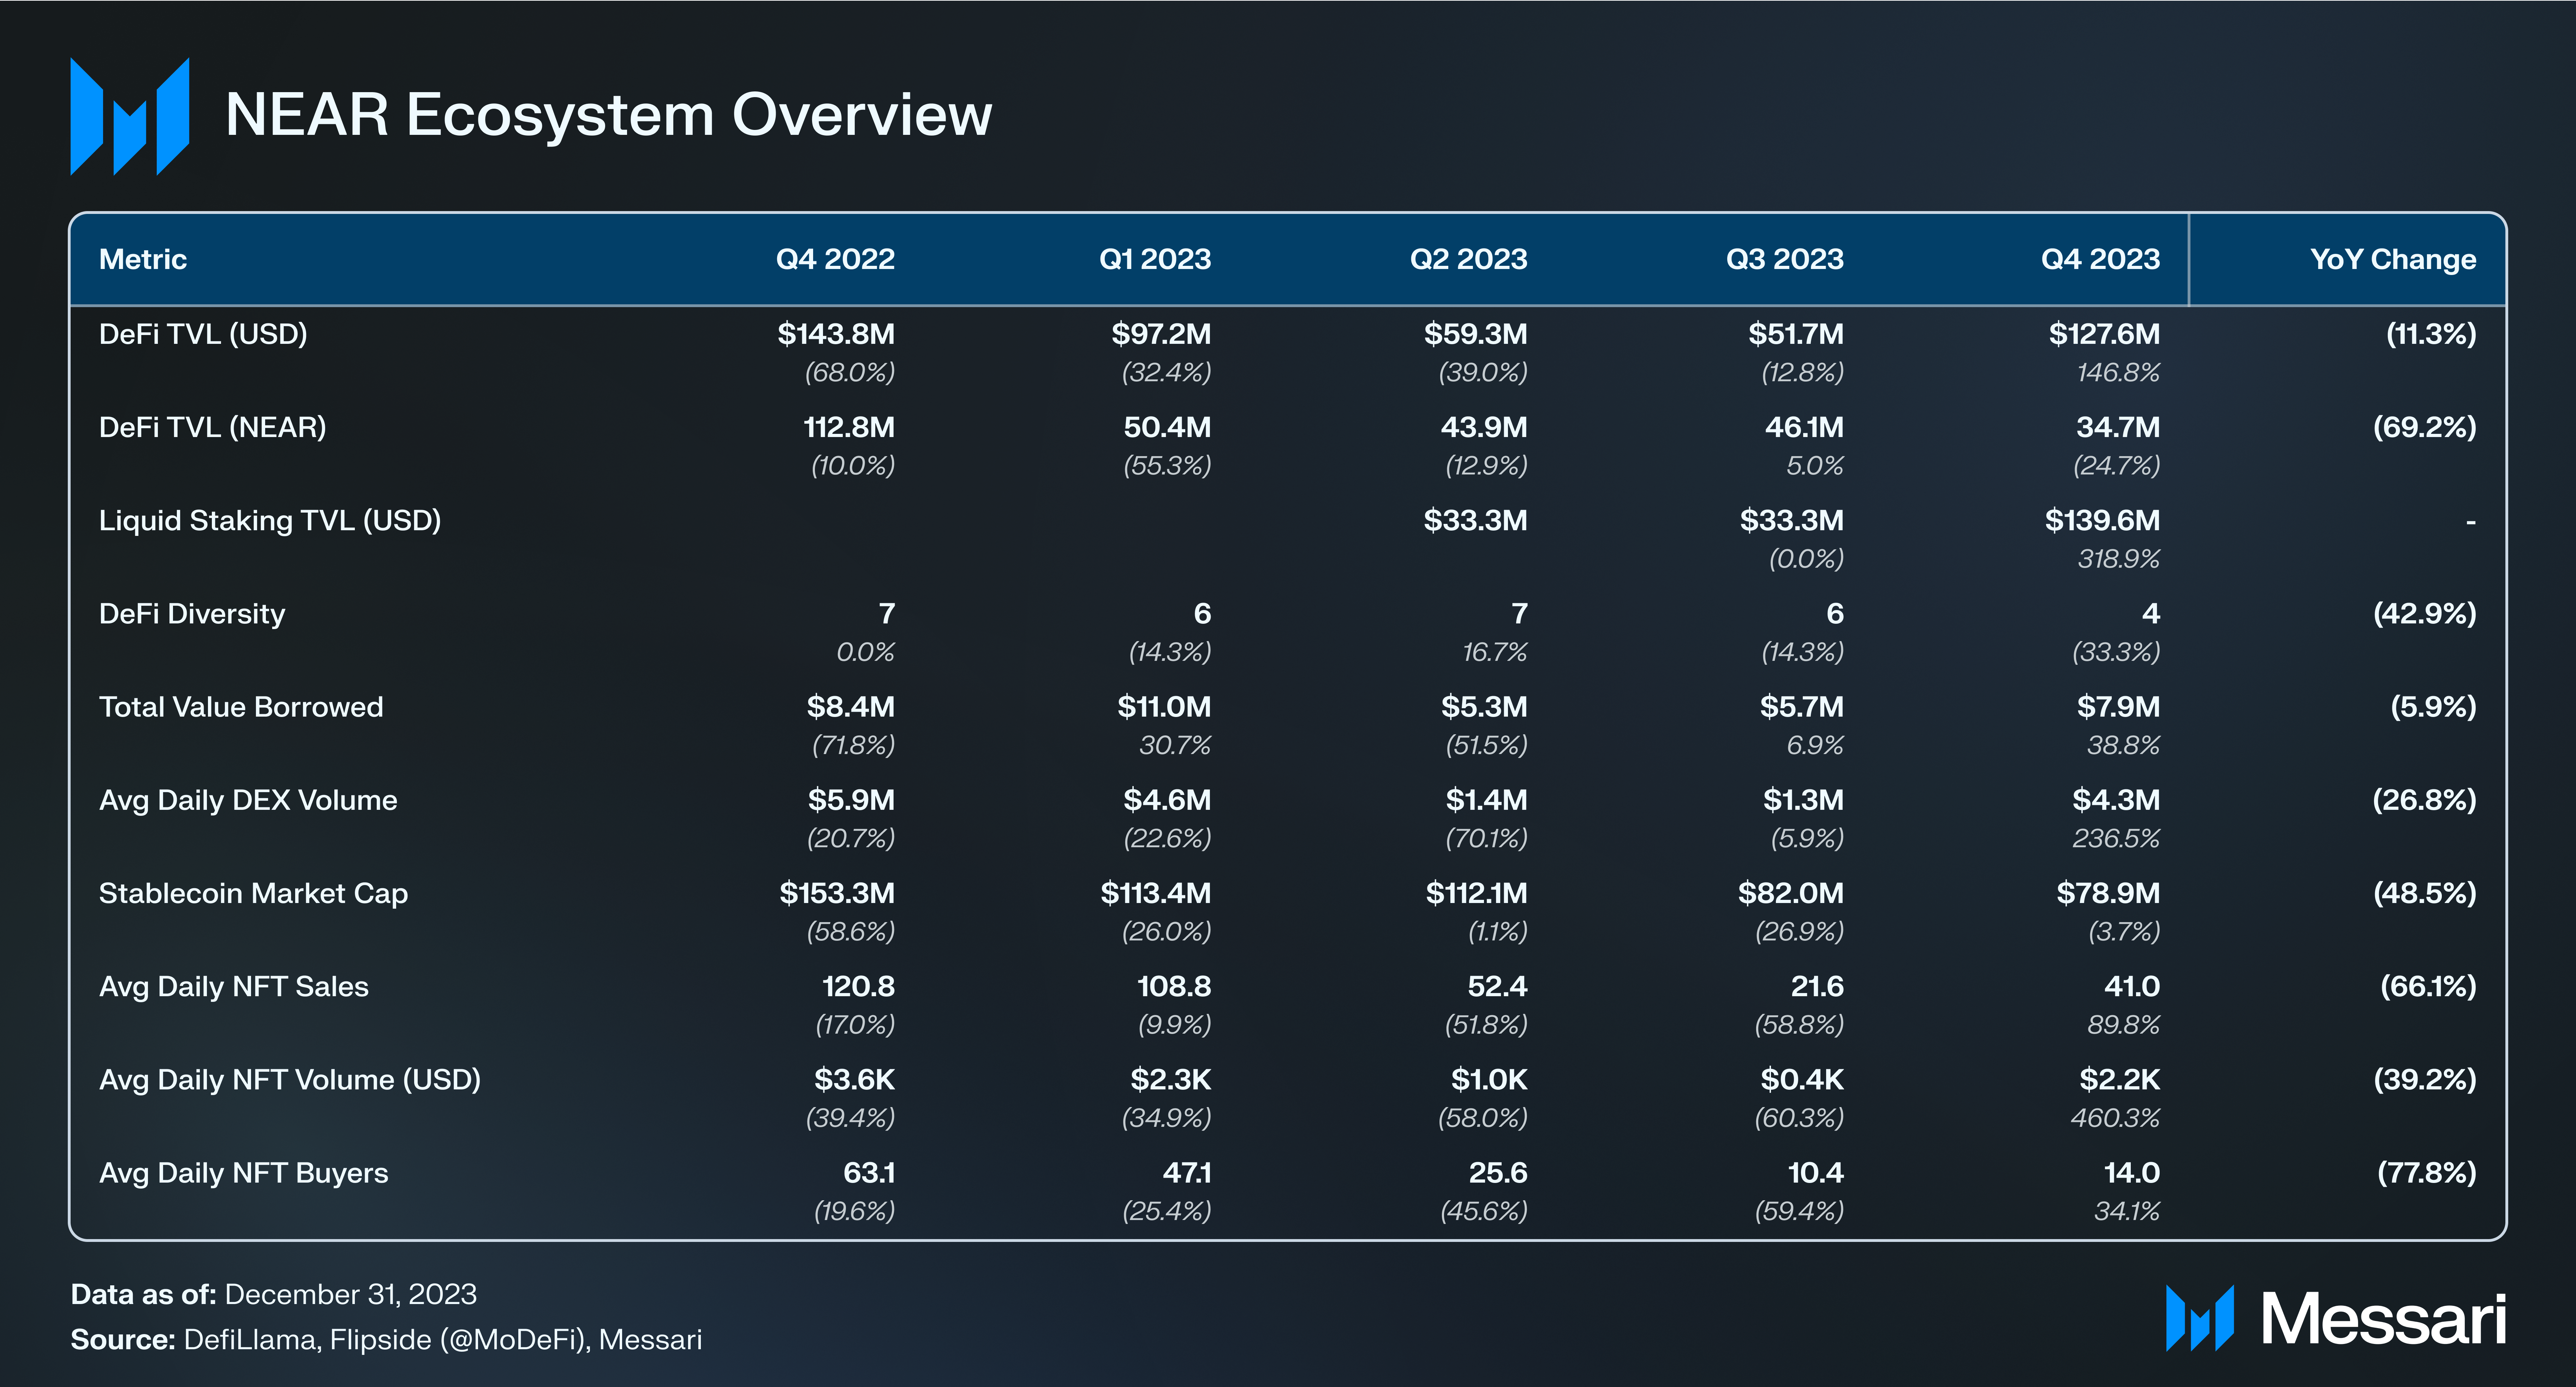Click the '(69.2%)' YoY change value
2576x1387 pixels.
(x=2425, y=427)
